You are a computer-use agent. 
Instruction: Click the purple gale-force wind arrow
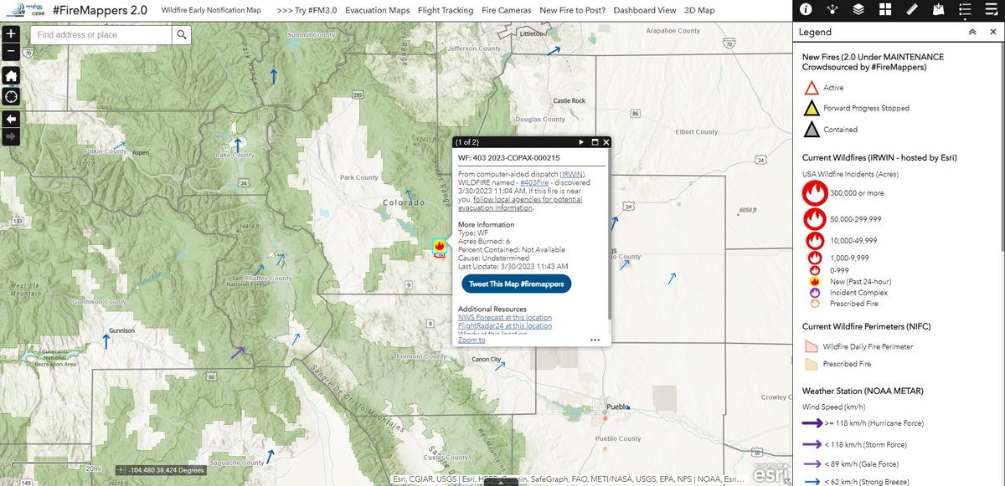pos(239,352)
